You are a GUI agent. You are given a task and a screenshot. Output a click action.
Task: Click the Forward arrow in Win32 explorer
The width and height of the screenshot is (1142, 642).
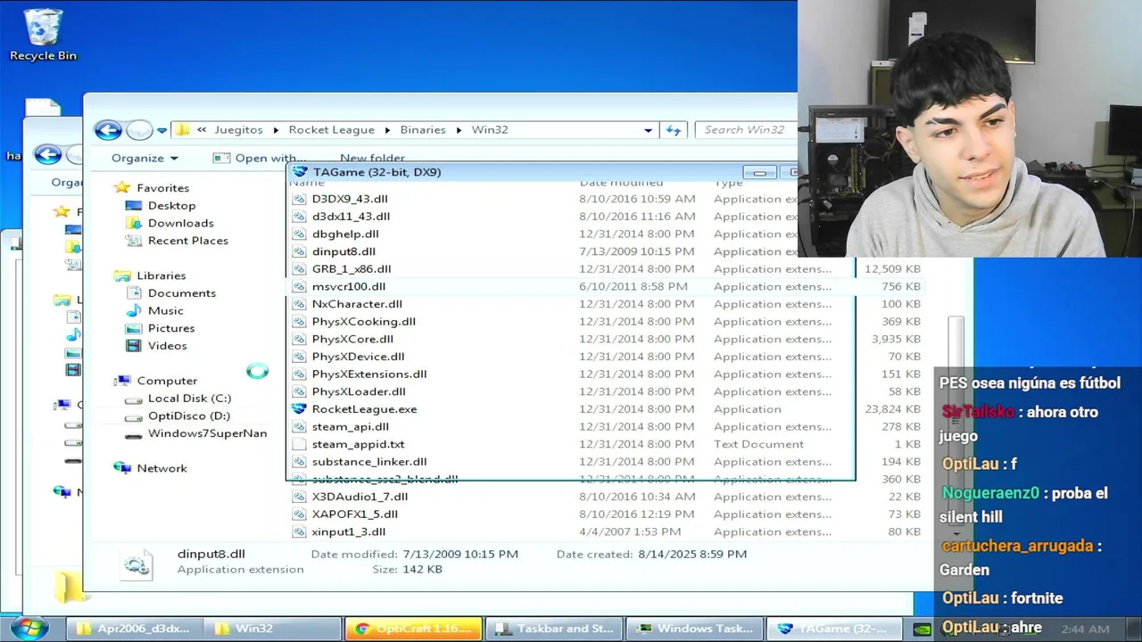(x=139, y=130)
